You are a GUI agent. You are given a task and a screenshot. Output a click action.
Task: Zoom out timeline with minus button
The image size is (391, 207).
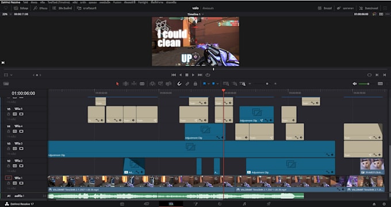(x=250, y=84)
